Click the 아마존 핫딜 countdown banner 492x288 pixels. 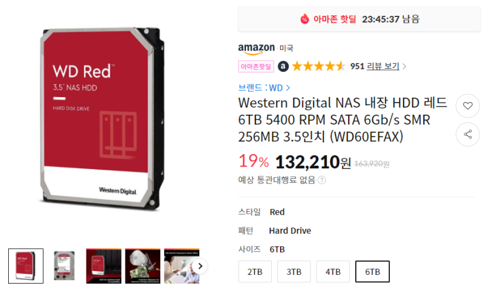tap(360, 19)
